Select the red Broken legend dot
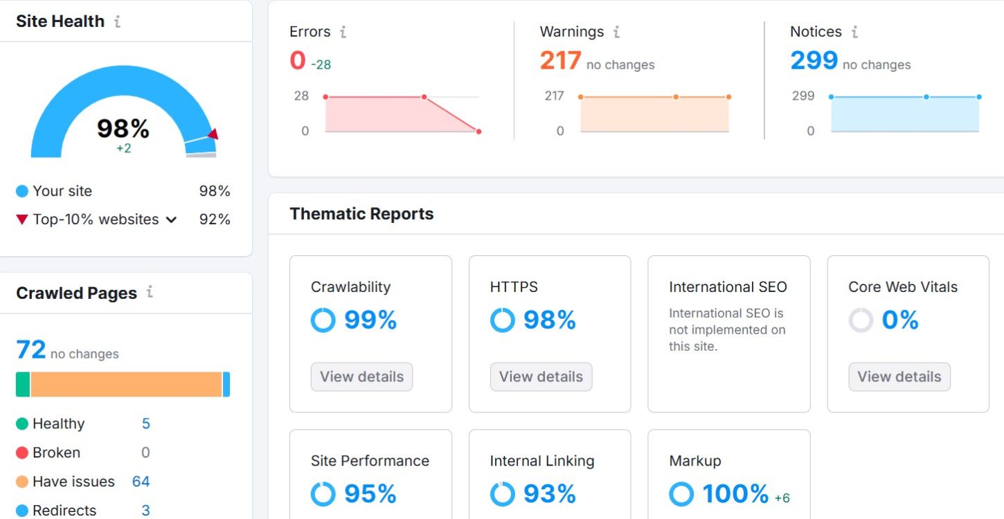The image size is (1004, 519). click(22, 453)
